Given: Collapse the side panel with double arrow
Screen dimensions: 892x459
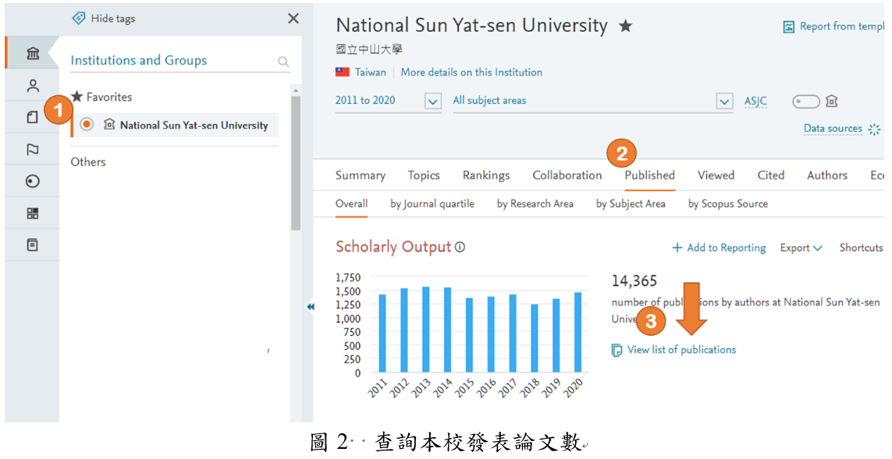Looking at the screenshot, I should 311,307.
